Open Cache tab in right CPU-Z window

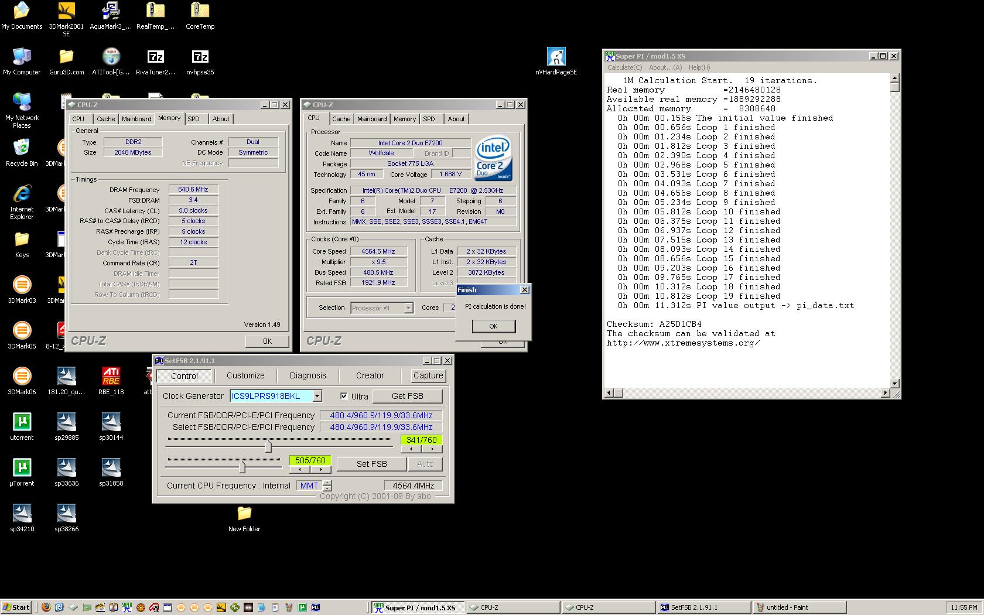point(341,119)
